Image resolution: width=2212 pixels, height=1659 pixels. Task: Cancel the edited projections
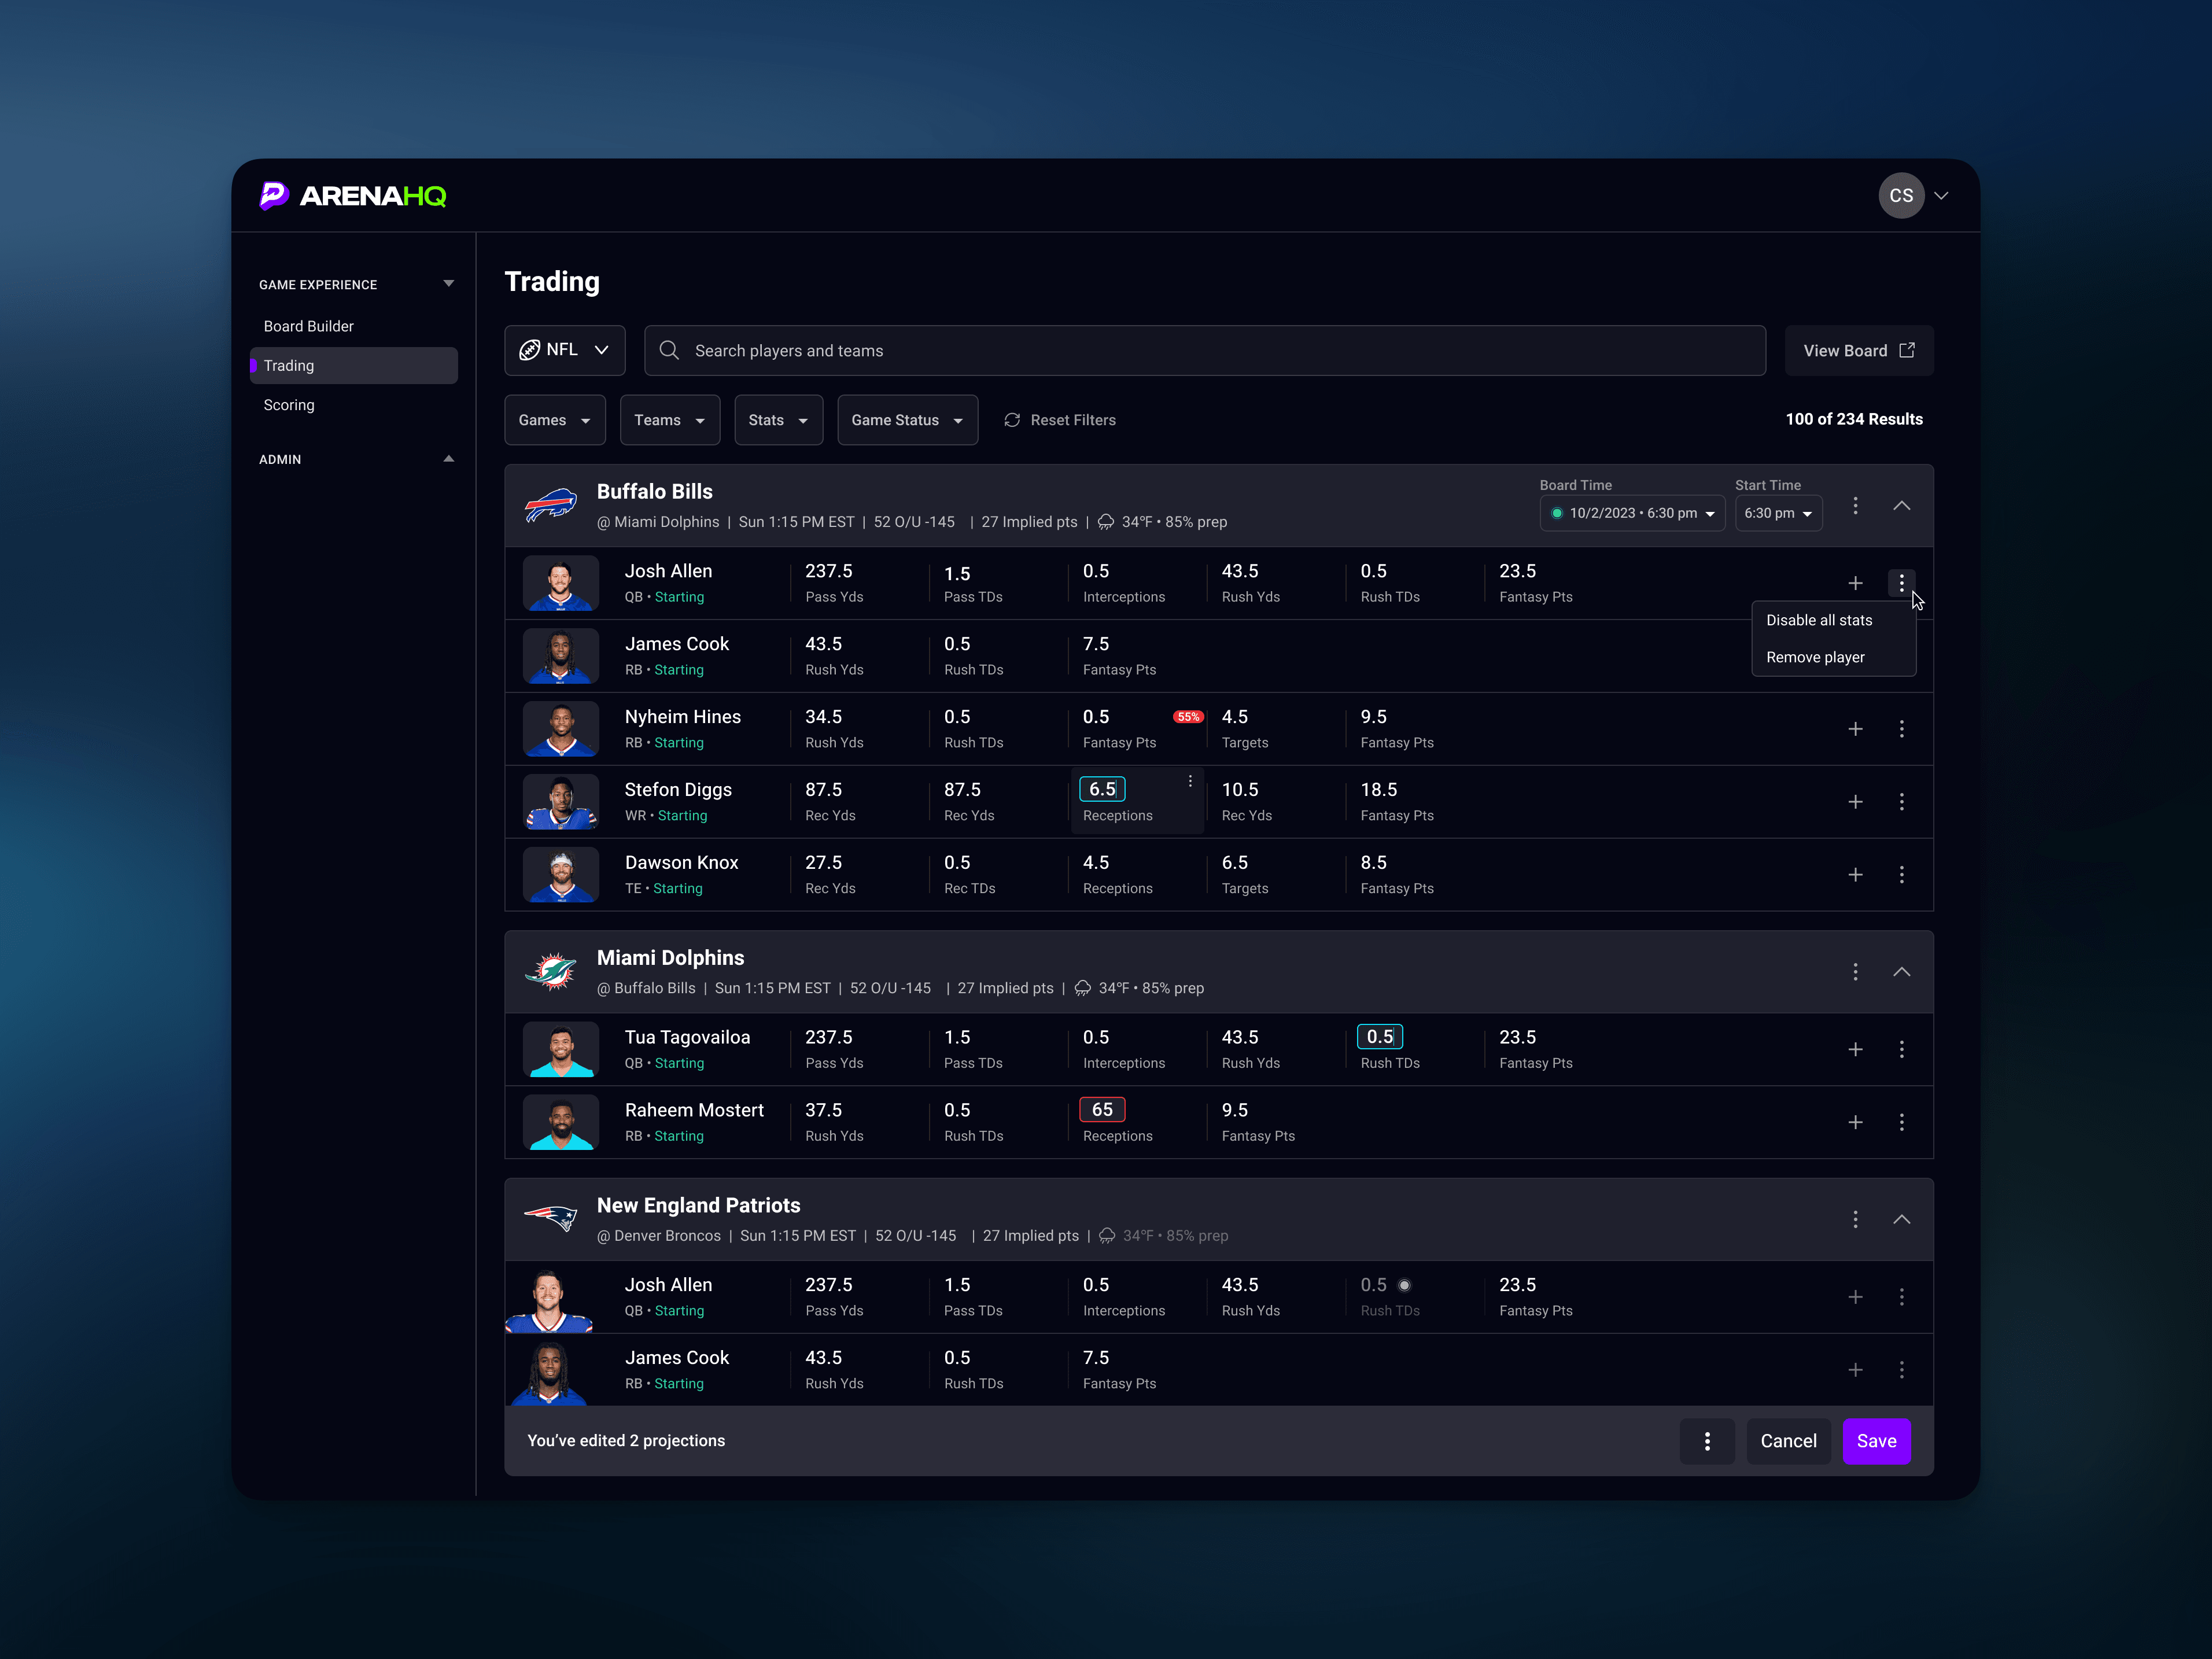pos(1788,1441)
